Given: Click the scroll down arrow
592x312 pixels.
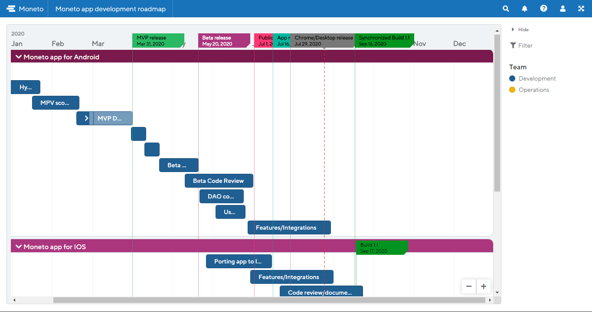Looking at the screenshot, I should tap(497, 292).
